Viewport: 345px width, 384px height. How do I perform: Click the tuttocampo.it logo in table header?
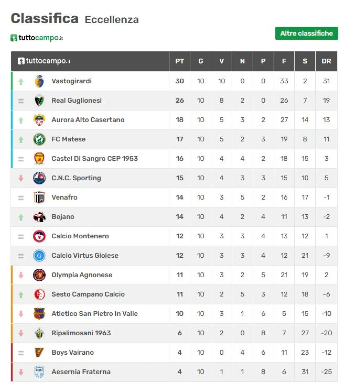[44, 61]
